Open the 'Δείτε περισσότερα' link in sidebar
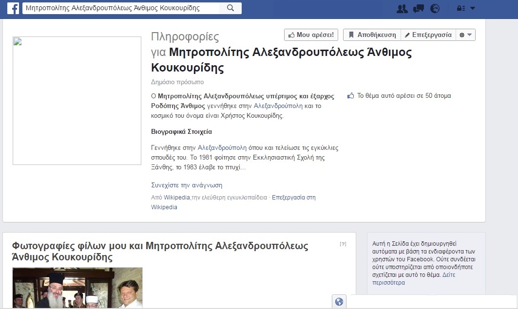This screenshot has height=309, width=518. click(x=388, y=282)
